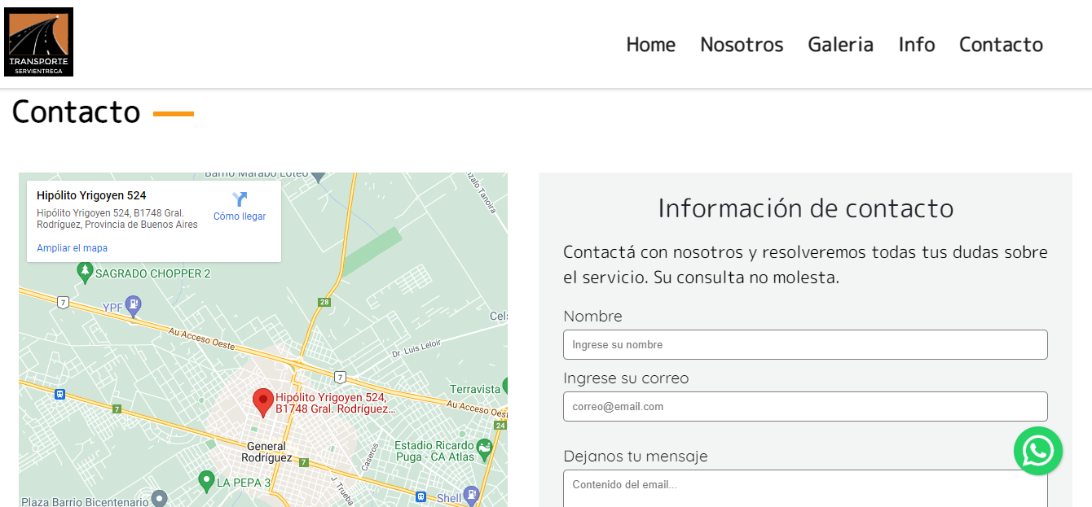Click the Sagrado Chopper 2 park marker
The image size is (1092, 507).
(x=85, y=273)
